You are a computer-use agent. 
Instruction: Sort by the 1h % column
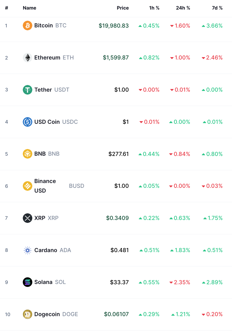coord(154,8)
